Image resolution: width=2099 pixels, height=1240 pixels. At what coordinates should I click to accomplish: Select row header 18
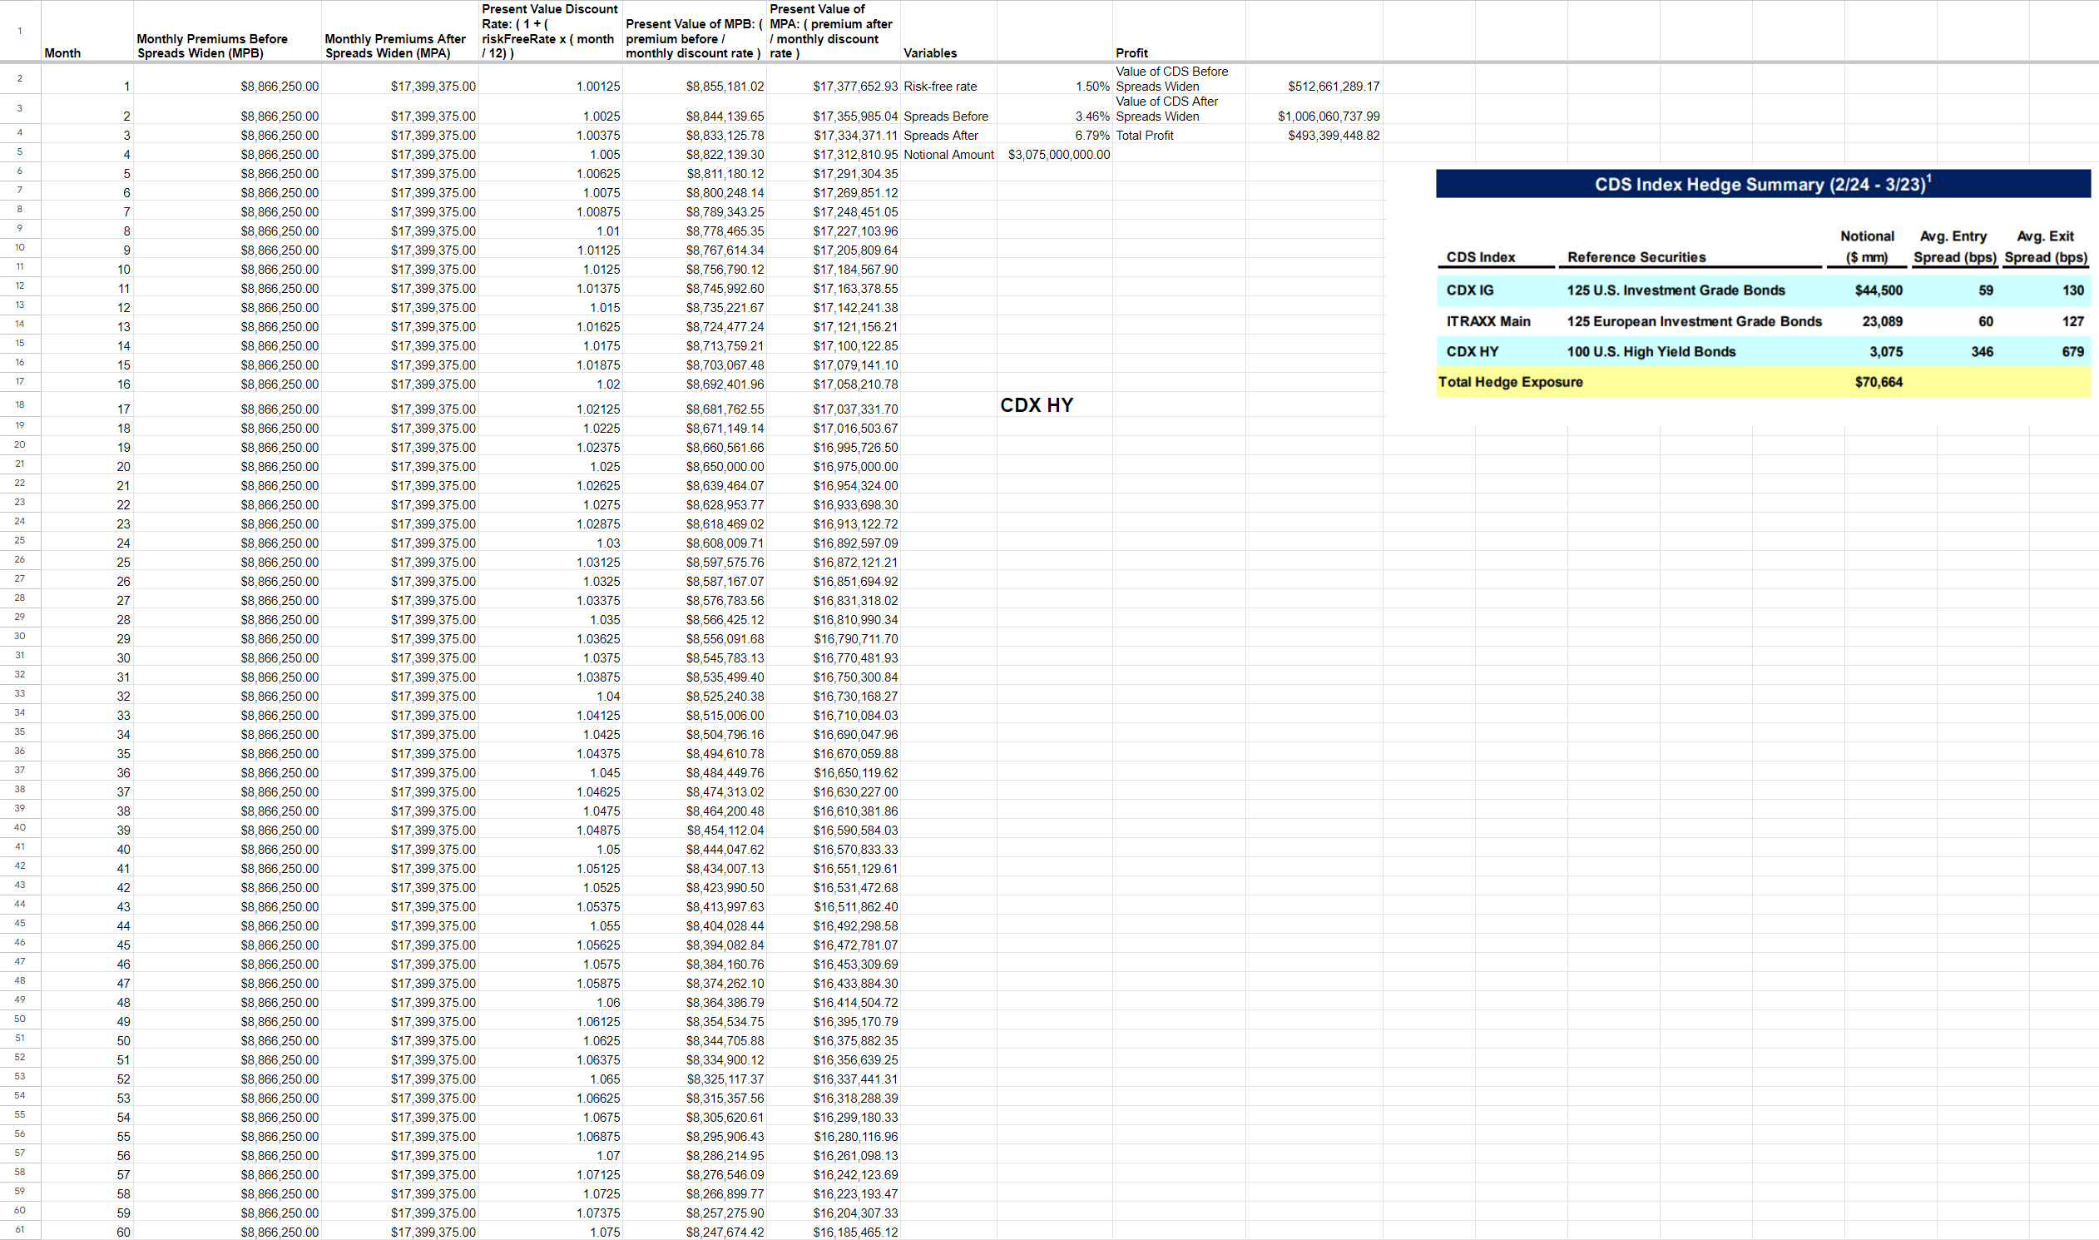[x=20, y=404]
